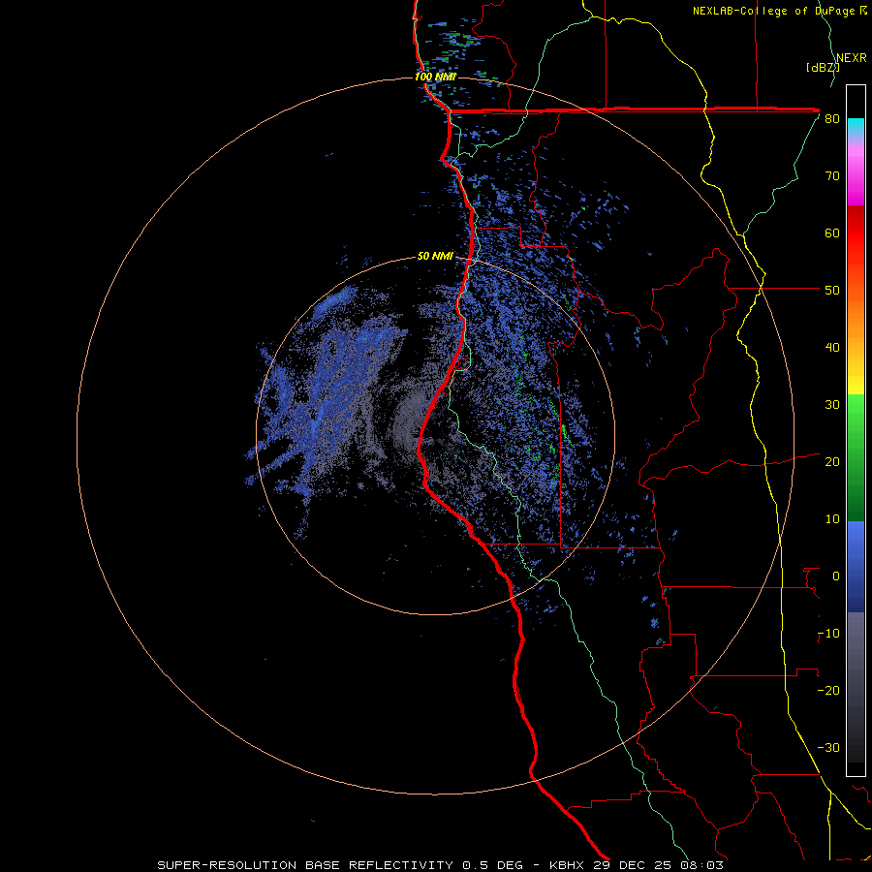Click the "100 NMI" range ring label
Viewport: 872px width, 872px height.
click(435, 77)
